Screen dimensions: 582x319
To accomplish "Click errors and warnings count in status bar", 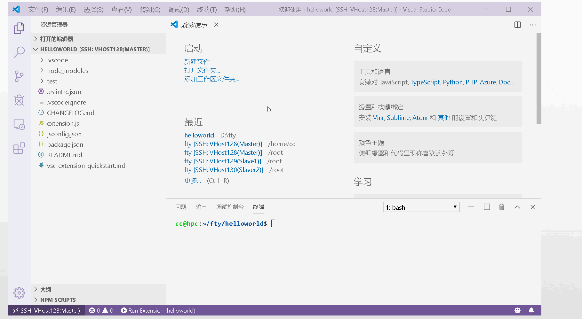I will (x=101, y=310).
